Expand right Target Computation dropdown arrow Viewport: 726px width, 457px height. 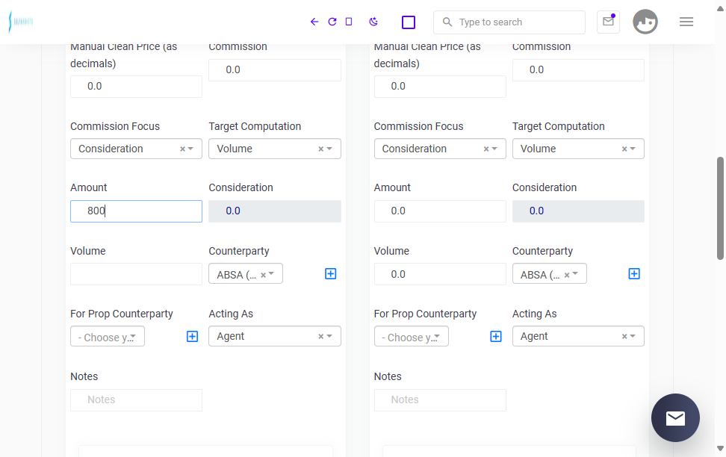click(x=633, y=149)
